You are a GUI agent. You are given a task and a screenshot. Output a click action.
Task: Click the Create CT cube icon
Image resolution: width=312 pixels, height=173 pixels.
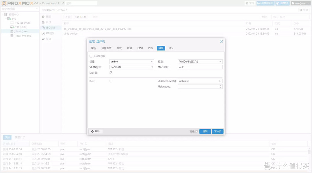click(x=278, y=3)
